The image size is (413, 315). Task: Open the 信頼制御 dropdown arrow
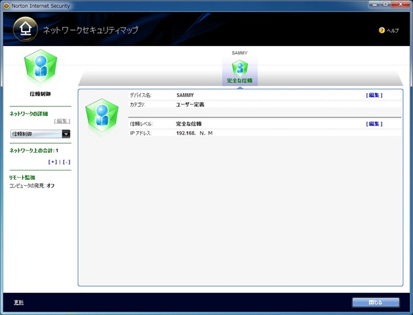66,134
